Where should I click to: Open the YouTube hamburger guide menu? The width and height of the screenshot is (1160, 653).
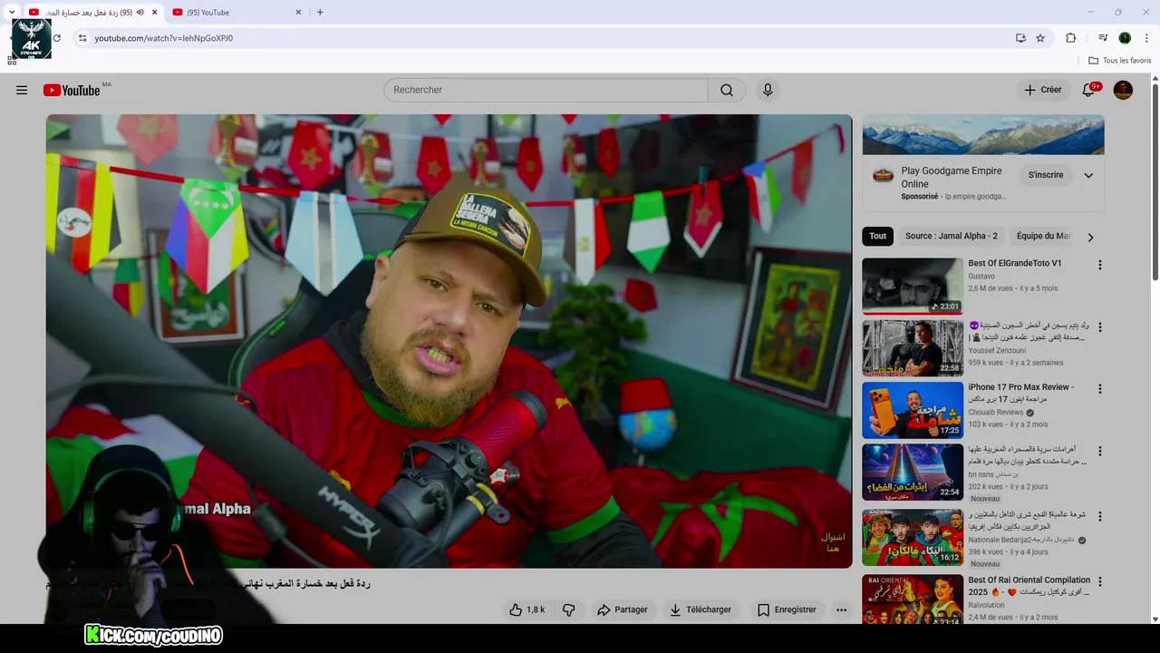click(22, 90)
